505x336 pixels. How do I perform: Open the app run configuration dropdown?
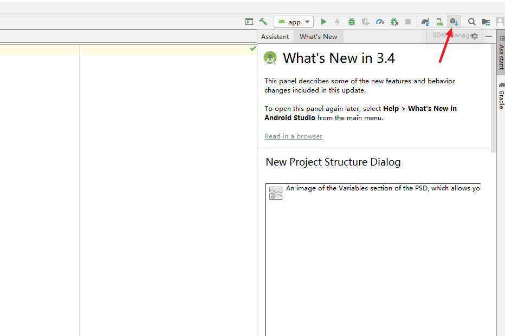(294, 22)
